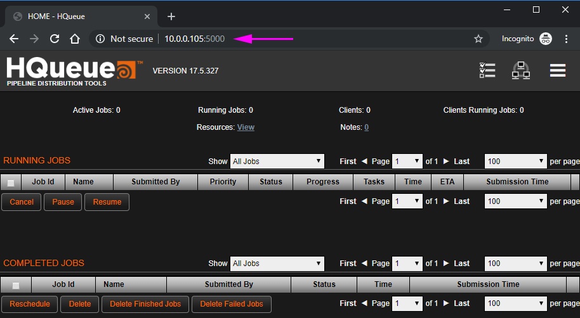The width and height of the screenshot is (580, 318).
Task: Next page arrow in Completed Jobs header
Action: pos(446,263)
